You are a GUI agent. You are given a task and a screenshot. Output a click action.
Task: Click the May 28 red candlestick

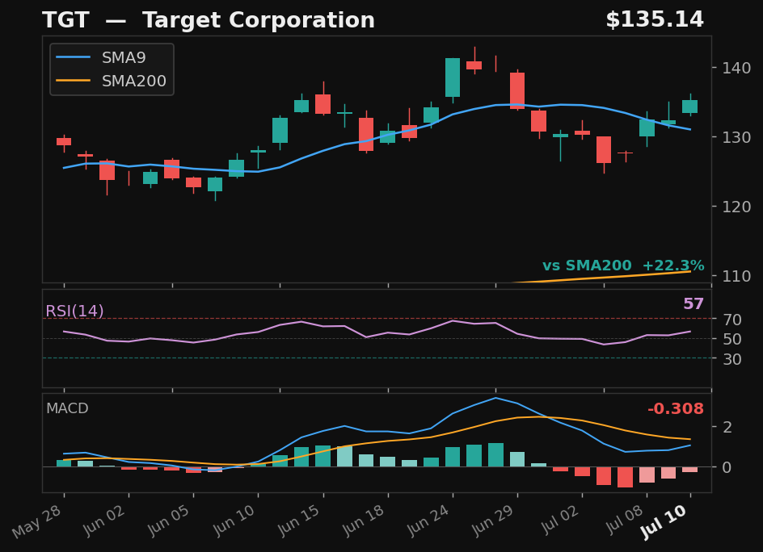(x=64, y=142)
